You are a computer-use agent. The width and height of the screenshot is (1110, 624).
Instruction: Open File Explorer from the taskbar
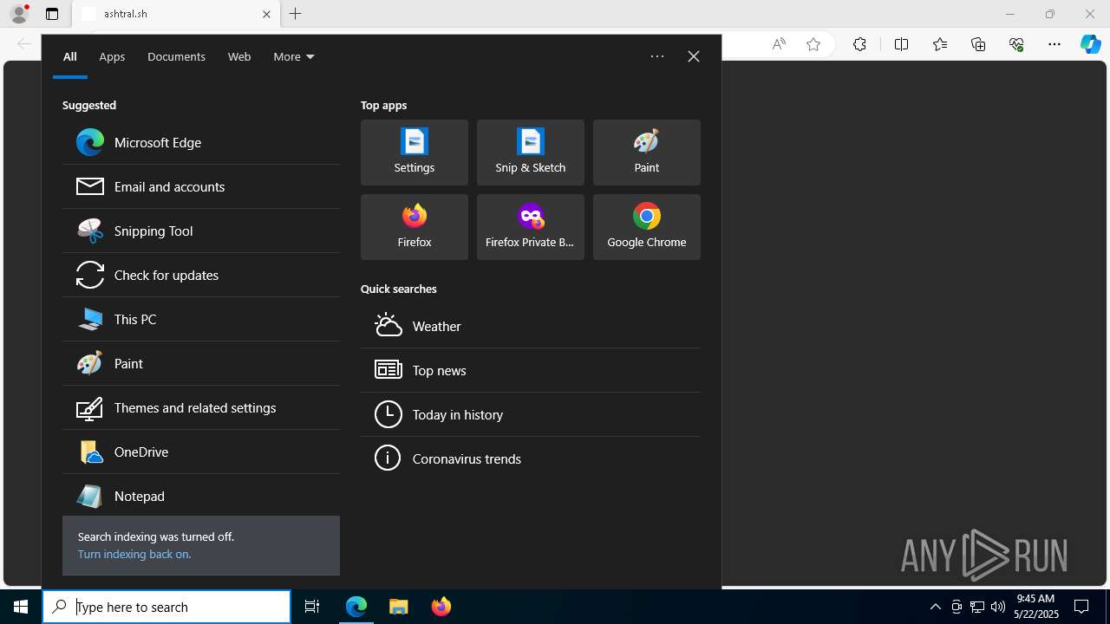tap(399, 607)
